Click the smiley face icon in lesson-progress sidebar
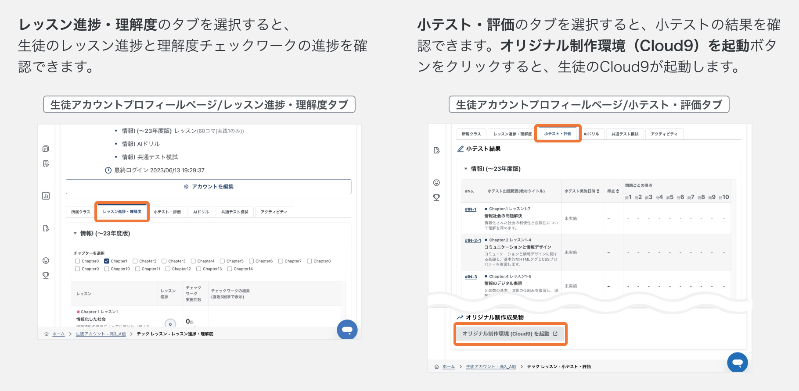 [46, 261]
